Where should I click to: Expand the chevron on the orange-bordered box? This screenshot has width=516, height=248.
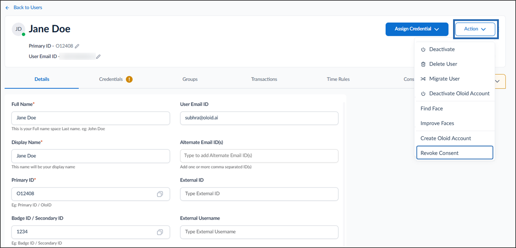click(x=497, y=81)
